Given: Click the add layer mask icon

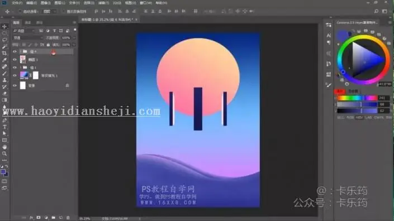Looking at the screenshot, I should (39, 218).
